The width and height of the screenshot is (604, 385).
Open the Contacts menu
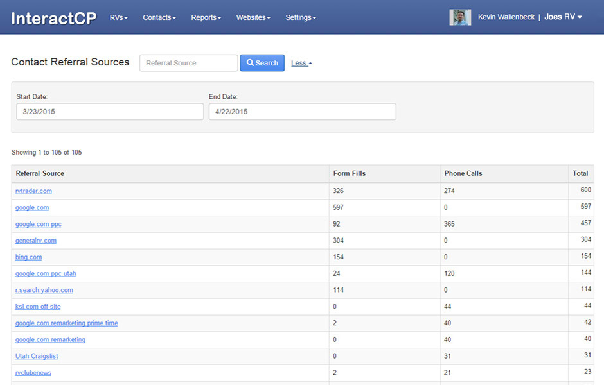(159, 18)
